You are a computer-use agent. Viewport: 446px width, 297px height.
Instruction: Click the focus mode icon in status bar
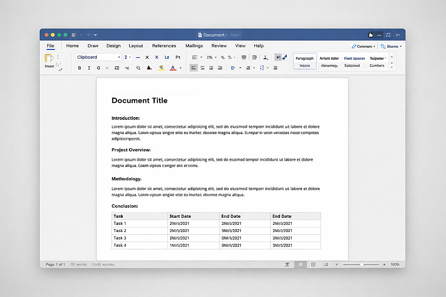pos(287,264)
